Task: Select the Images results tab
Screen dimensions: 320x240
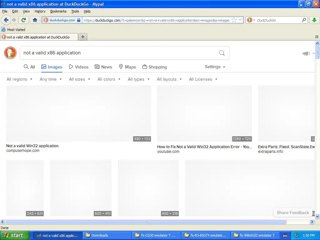Action: (x=52, y=67)
